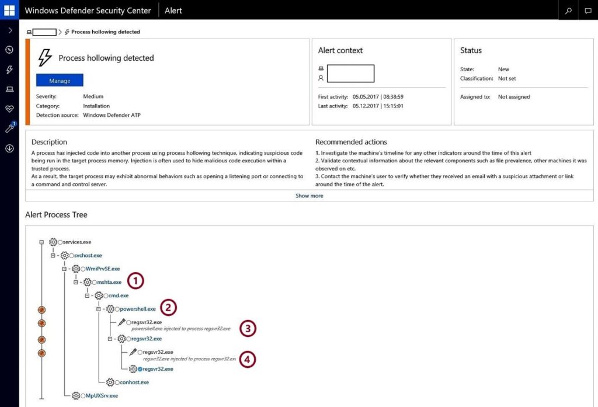The width and height of the screenshot is (598, 407).
Task: Select the Alerts lightning bolt icon in sidebar
Action: coord(9,69)
